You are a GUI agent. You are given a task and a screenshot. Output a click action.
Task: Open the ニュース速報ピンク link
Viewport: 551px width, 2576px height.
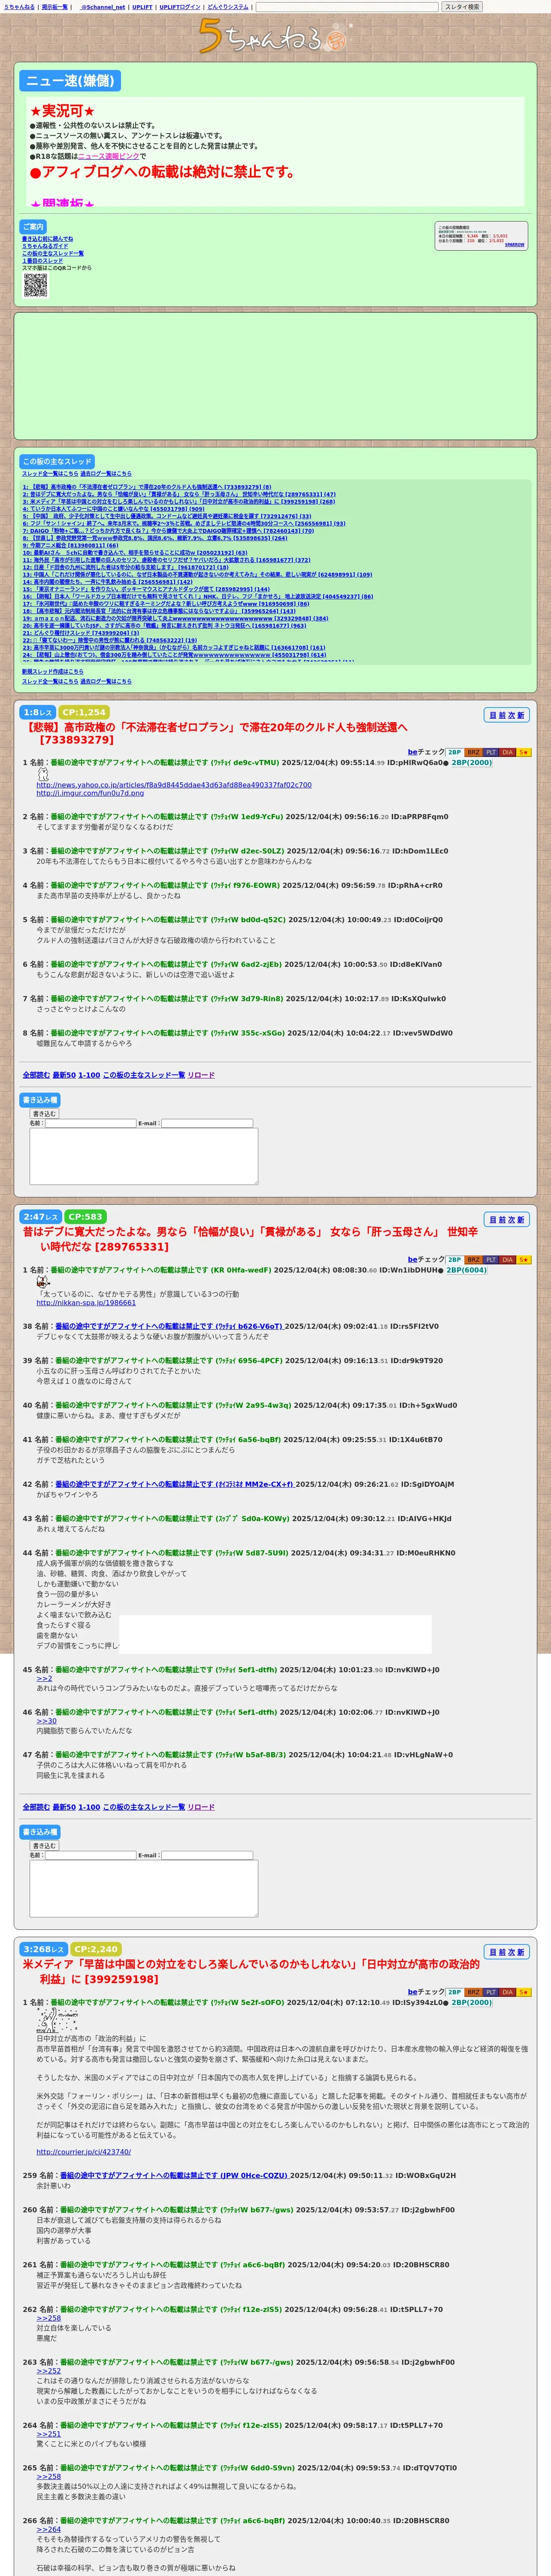(x=108, y=156)
